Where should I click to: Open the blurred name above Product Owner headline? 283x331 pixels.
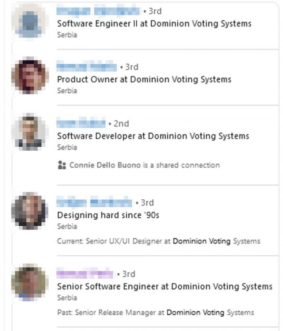87,67
